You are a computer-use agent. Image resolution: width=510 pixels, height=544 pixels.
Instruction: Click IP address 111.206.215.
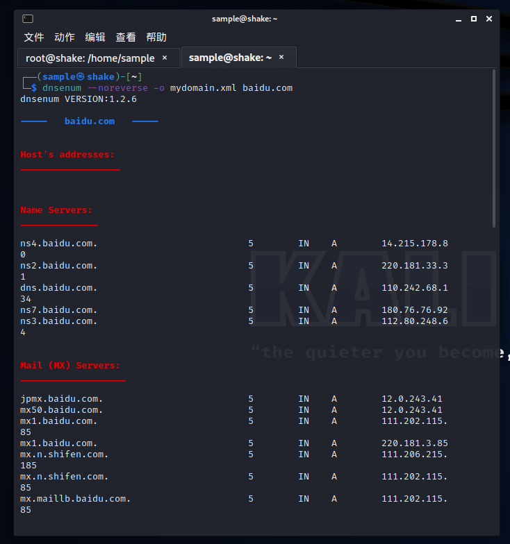pyautogui.click(x=414, y=454)
